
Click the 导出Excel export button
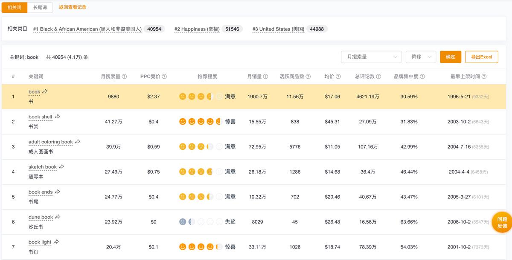(x=481, y=57)
